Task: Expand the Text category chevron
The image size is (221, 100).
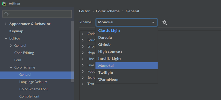Action: click(83, 84)
